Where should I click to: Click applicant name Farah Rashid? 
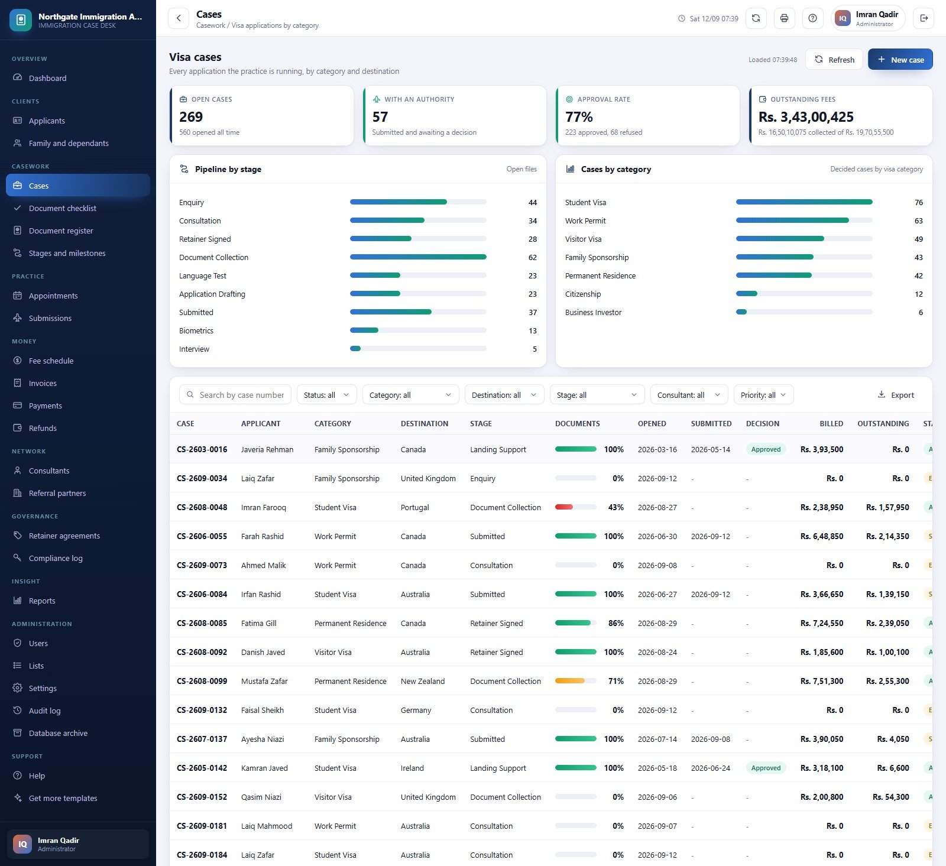coord(262,536)
